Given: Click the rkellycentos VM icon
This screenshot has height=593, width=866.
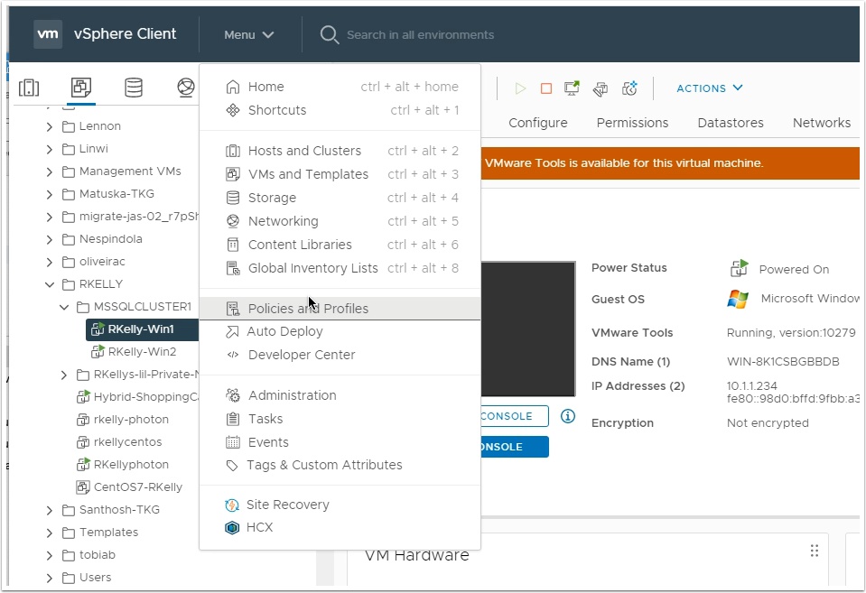Looking at the screenshot, I should [83, 441].
